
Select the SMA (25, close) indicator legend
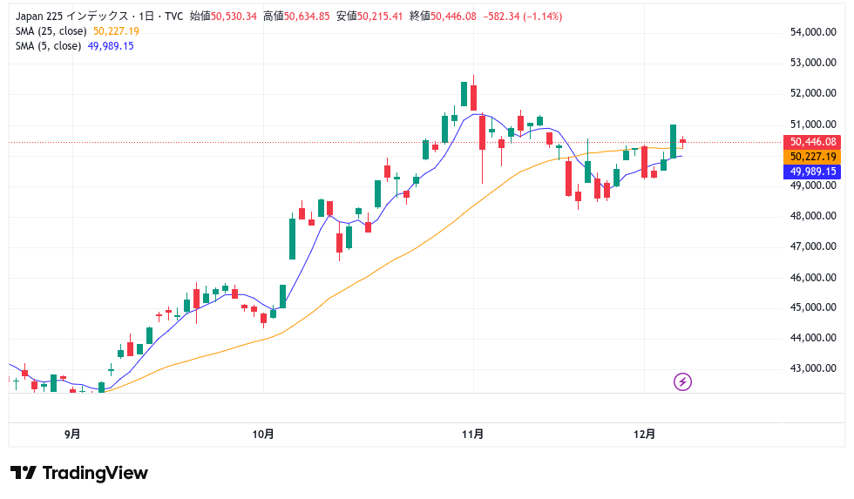tap(51, 31)
